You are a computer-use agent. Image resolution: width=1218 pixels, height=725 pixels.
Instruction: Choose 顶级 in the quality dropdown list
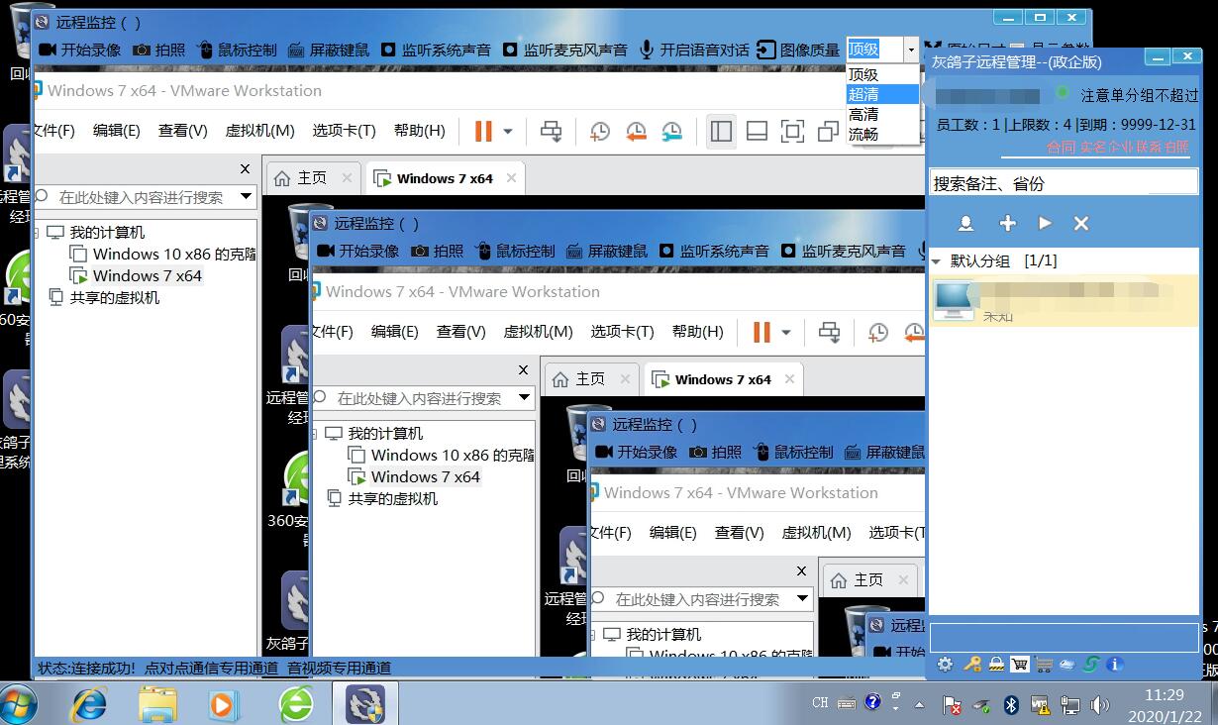point(882,74)
